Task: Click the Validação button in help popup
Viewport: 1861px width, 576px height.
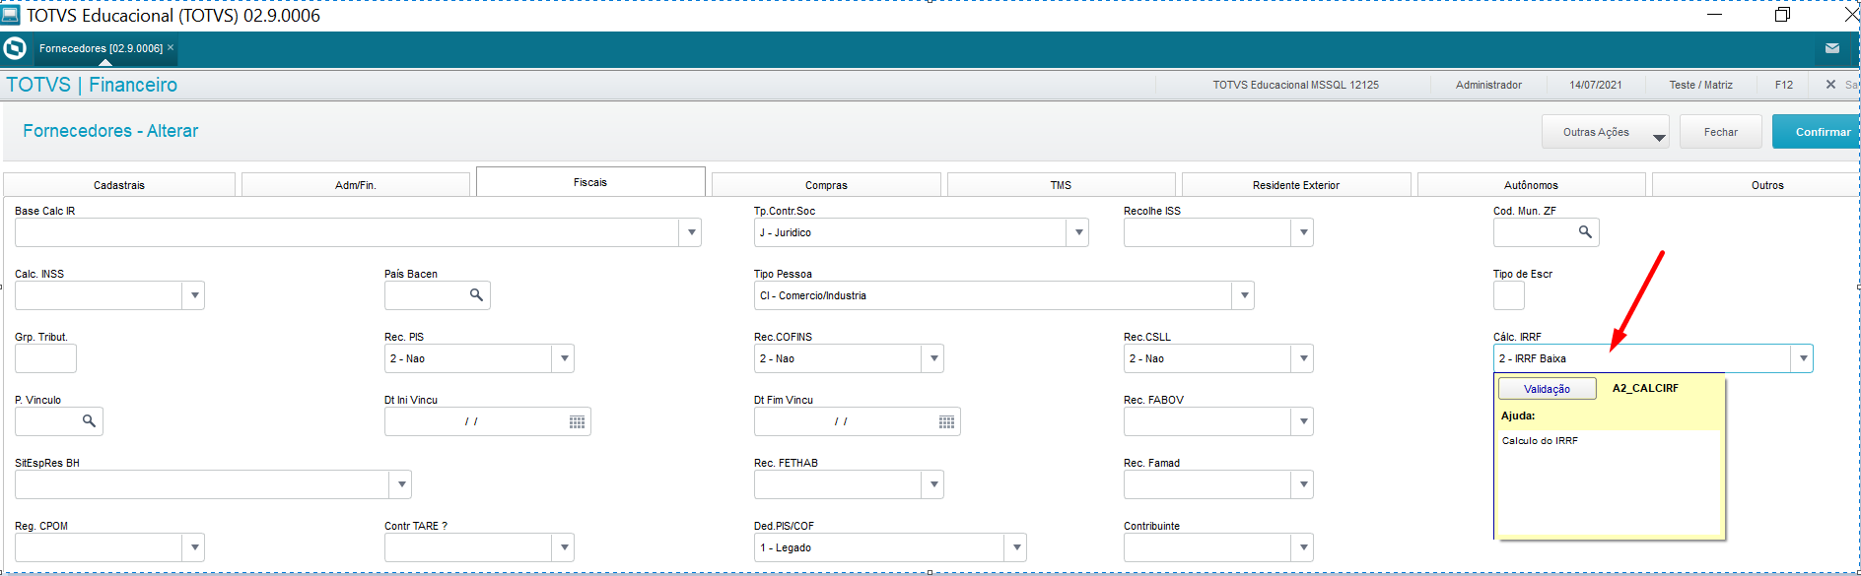Action: click(x=1547, y=389)
